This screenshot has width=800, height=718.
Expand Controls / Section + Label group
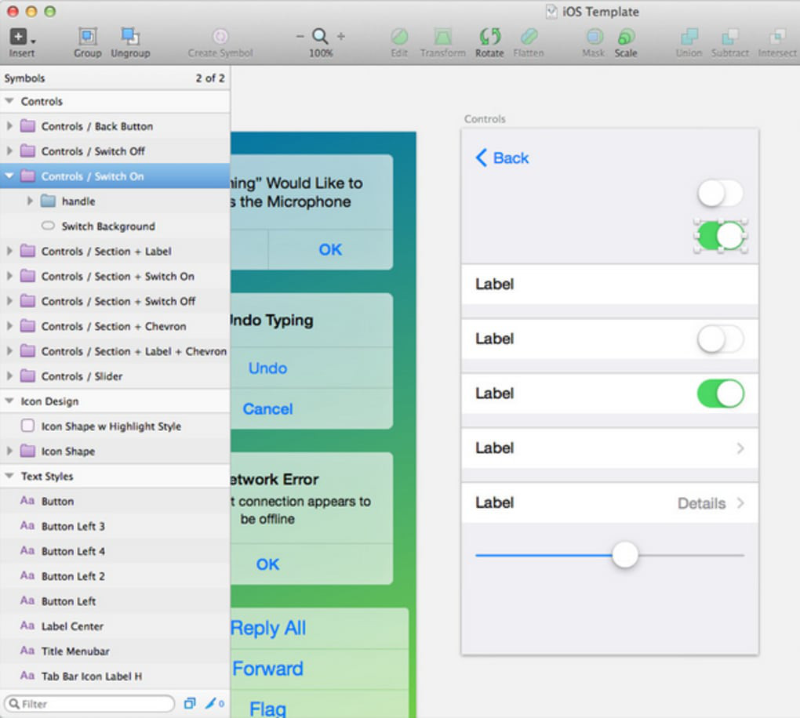9,251
